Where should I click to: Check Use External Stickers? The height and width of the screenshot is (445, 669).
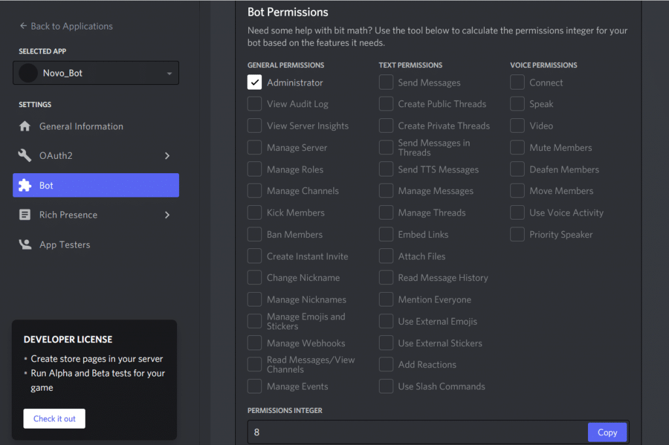click(386, 342)
